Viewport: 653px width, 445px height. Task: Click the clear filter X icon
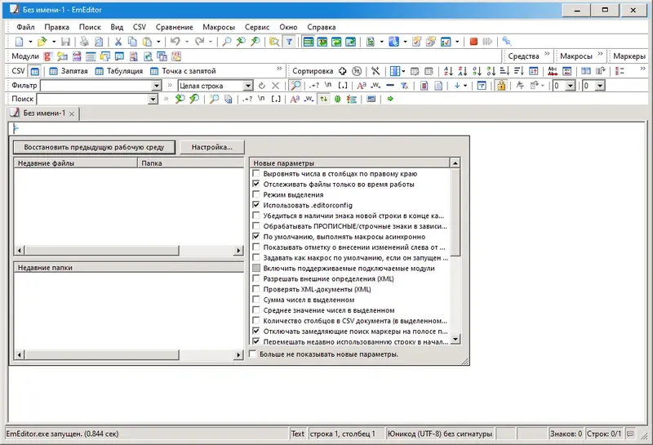coord(275,86)
